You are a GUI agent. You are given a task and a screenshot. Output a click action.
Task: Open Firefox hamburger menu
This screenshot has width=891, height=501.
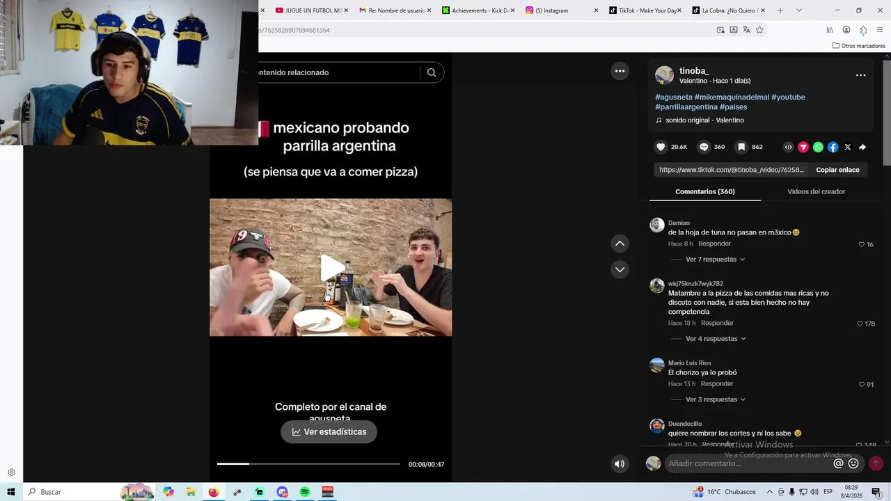[x=880, y=30]
